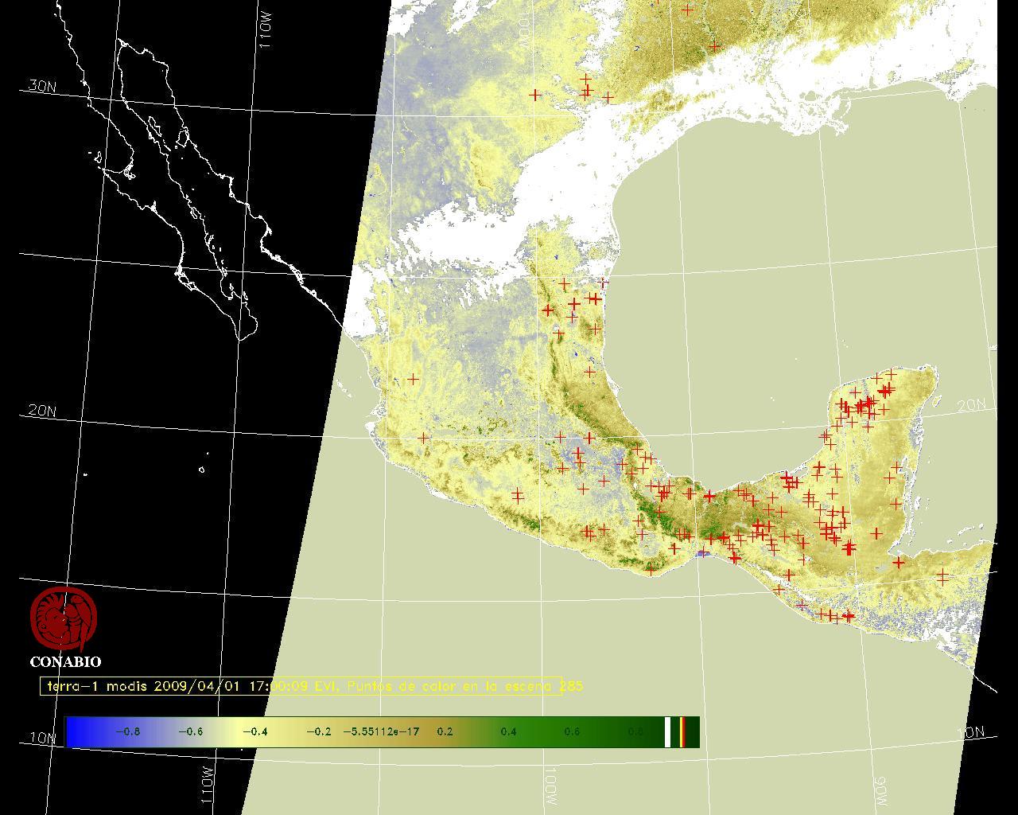This screenshot has height=815, width=1018.
Task: Click the -0.6 label on the color scale
Action: 191,731
